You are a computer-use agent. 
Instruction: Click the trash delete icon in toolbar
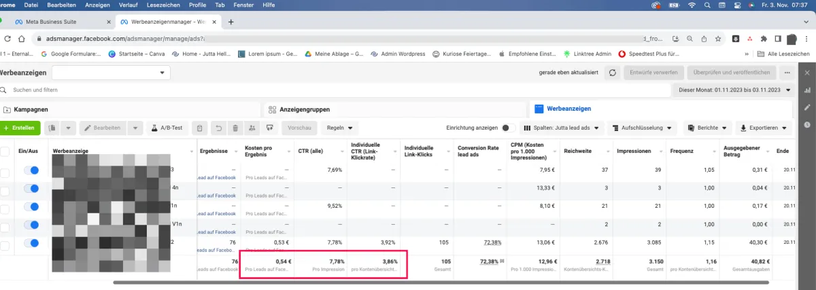pos(235,128)
